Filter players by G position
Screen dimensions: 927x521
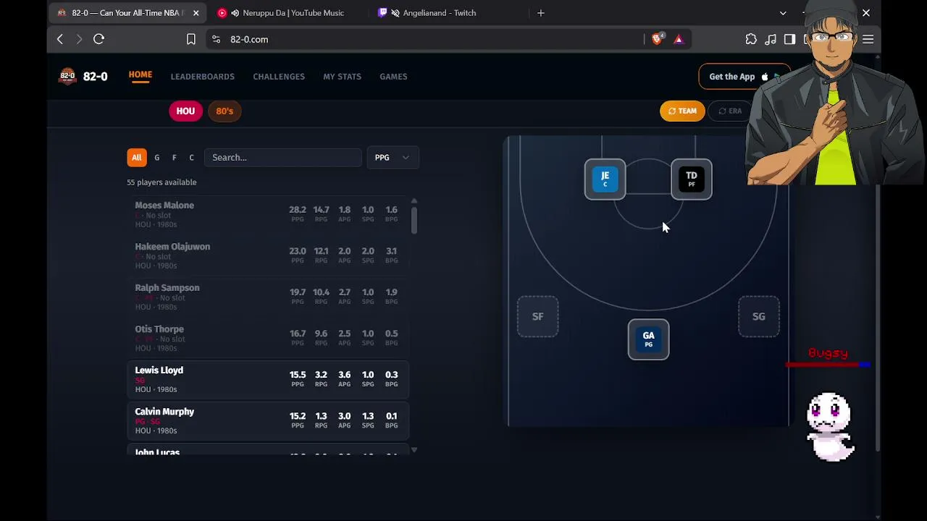(x=156, y=158)
